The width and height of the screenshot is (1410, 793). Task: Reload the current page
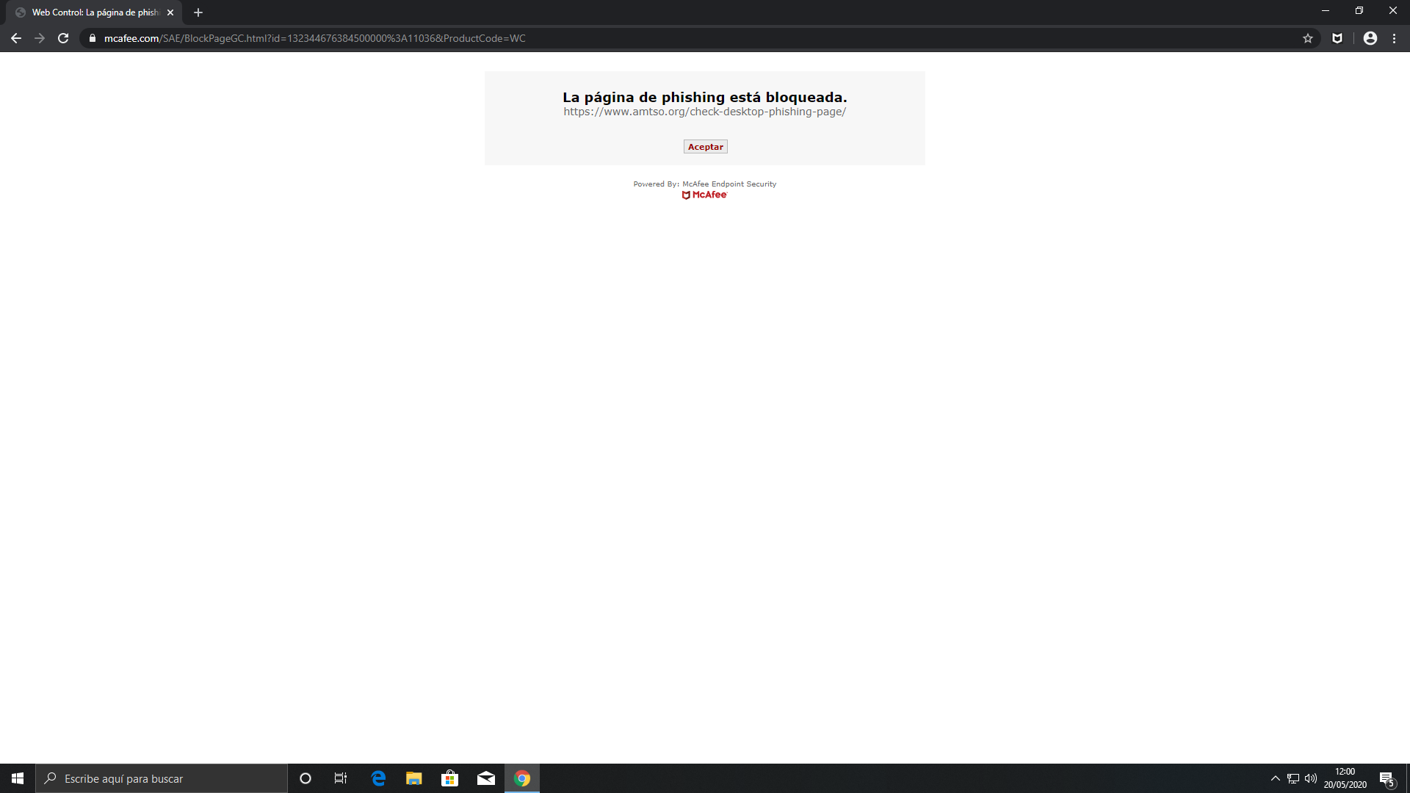tap(63, 38)
